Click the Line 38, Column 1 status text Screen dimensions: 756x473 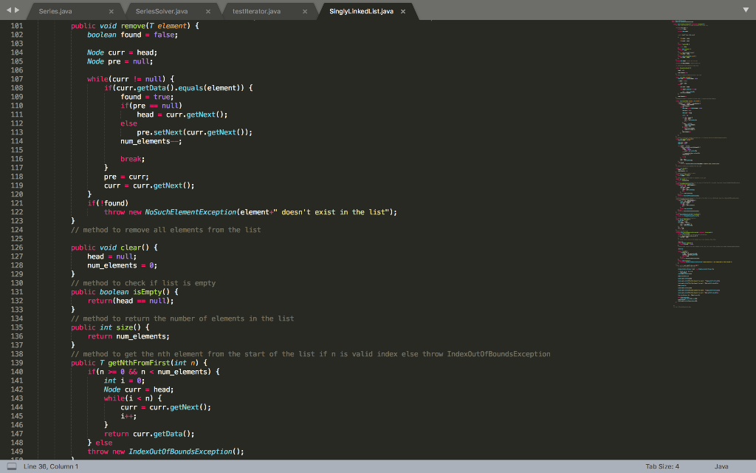(x=51, y=466)
